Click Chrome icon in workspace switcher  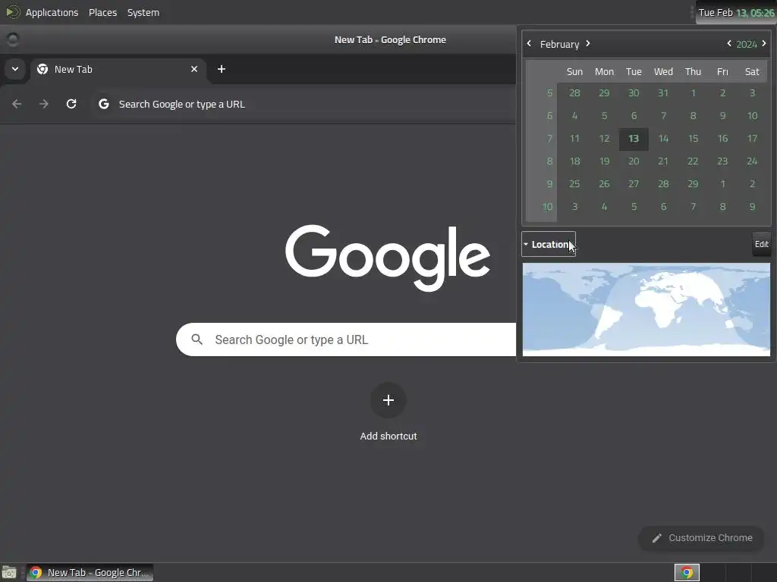[687, 573]
